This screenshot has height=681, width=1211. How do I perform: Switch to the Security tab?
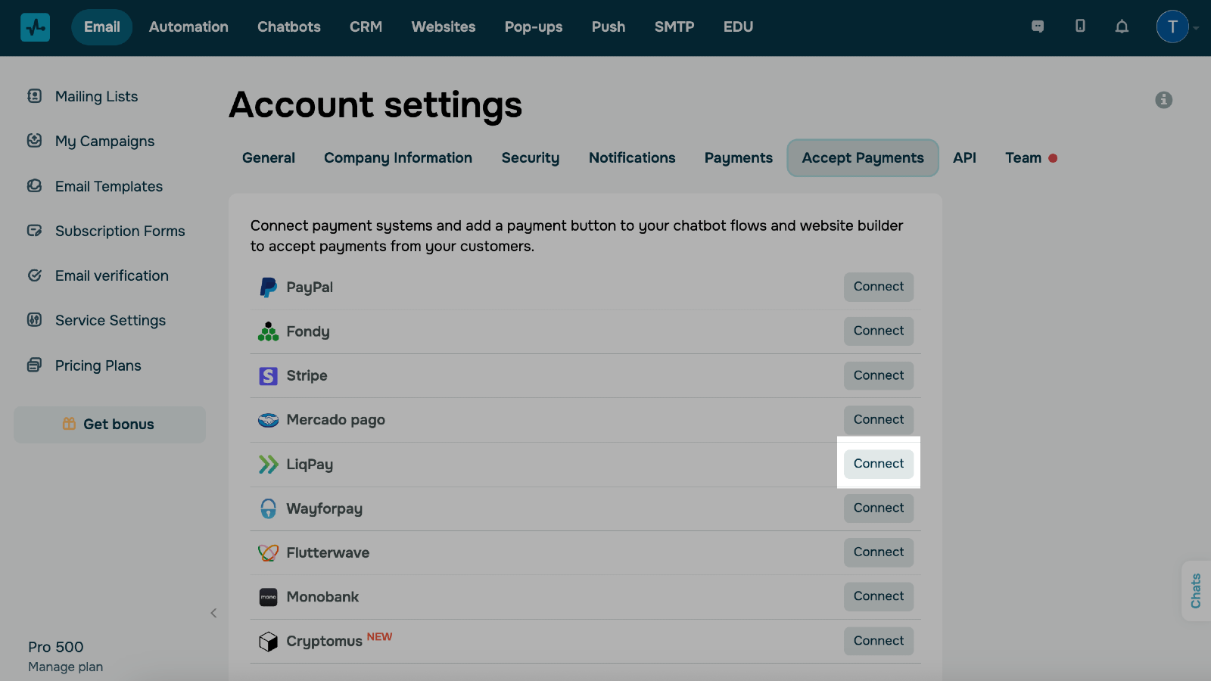[x=530, y=158]
